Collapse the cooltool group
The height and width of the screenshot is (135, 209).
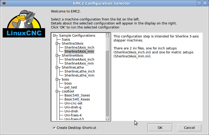[57, 91]
